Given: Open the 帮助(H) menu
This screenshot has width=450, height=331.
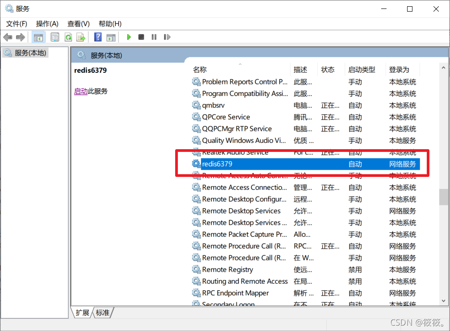Looking at the screenshot, I should point(110,24).
